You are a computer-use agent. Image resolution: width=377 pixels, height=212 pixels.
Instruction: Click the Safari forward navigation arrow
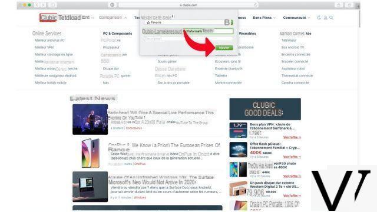43,5
